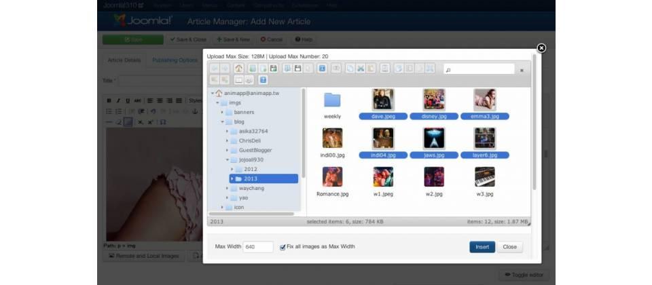The height and width of the screenshot is (285, 652).
Task: Collapse the blog folder arrow
Action: [222, 121]
